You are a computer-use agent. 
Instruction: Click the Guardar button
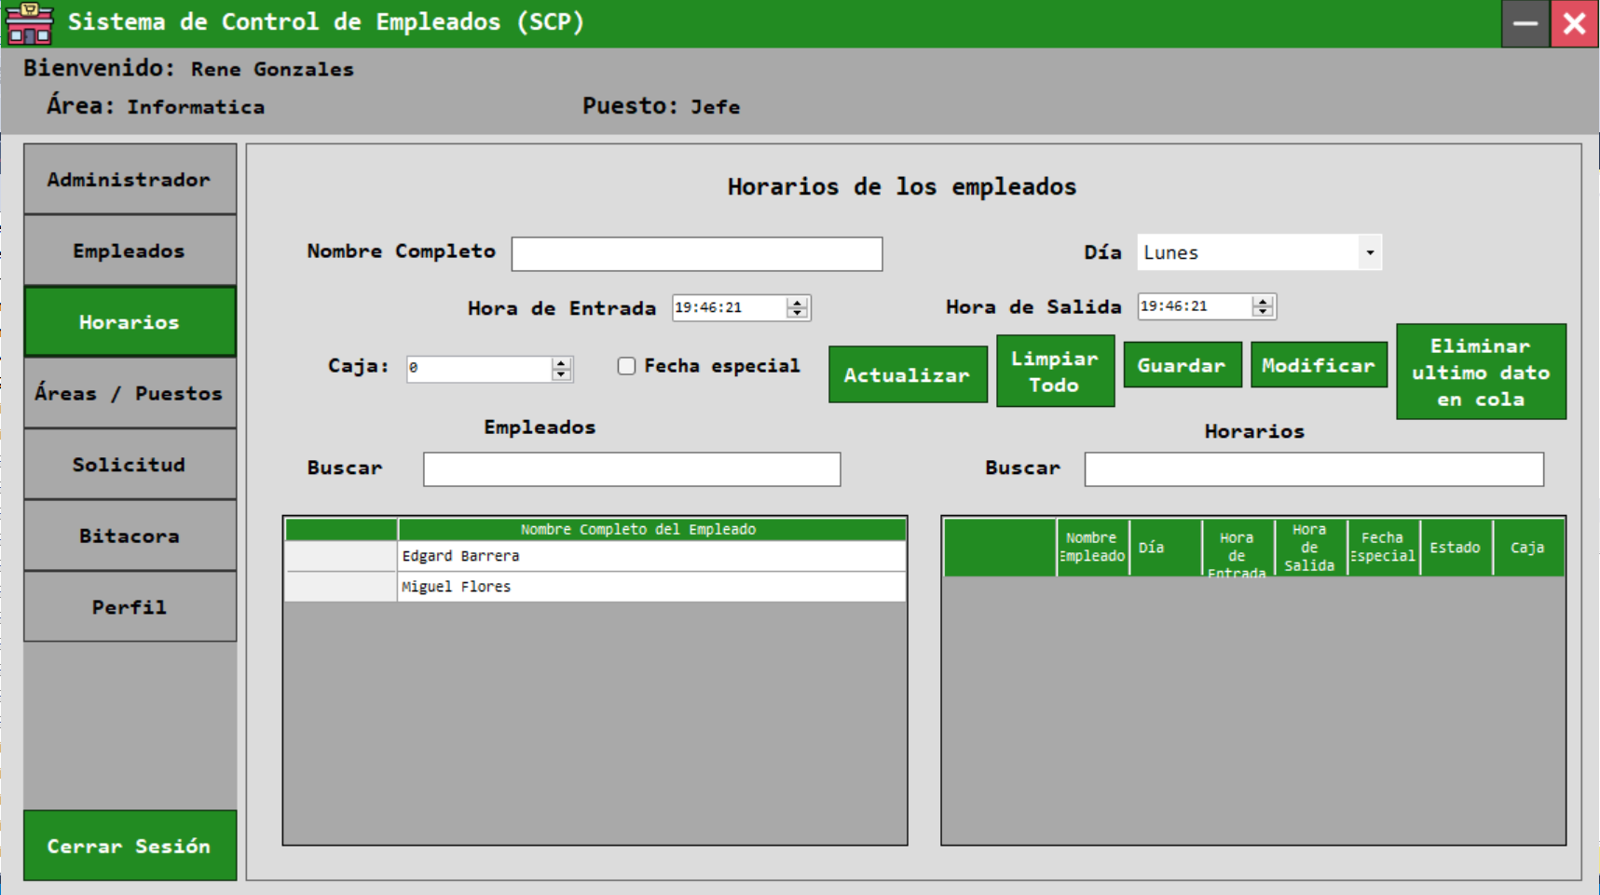click(x=1183, y=365)
